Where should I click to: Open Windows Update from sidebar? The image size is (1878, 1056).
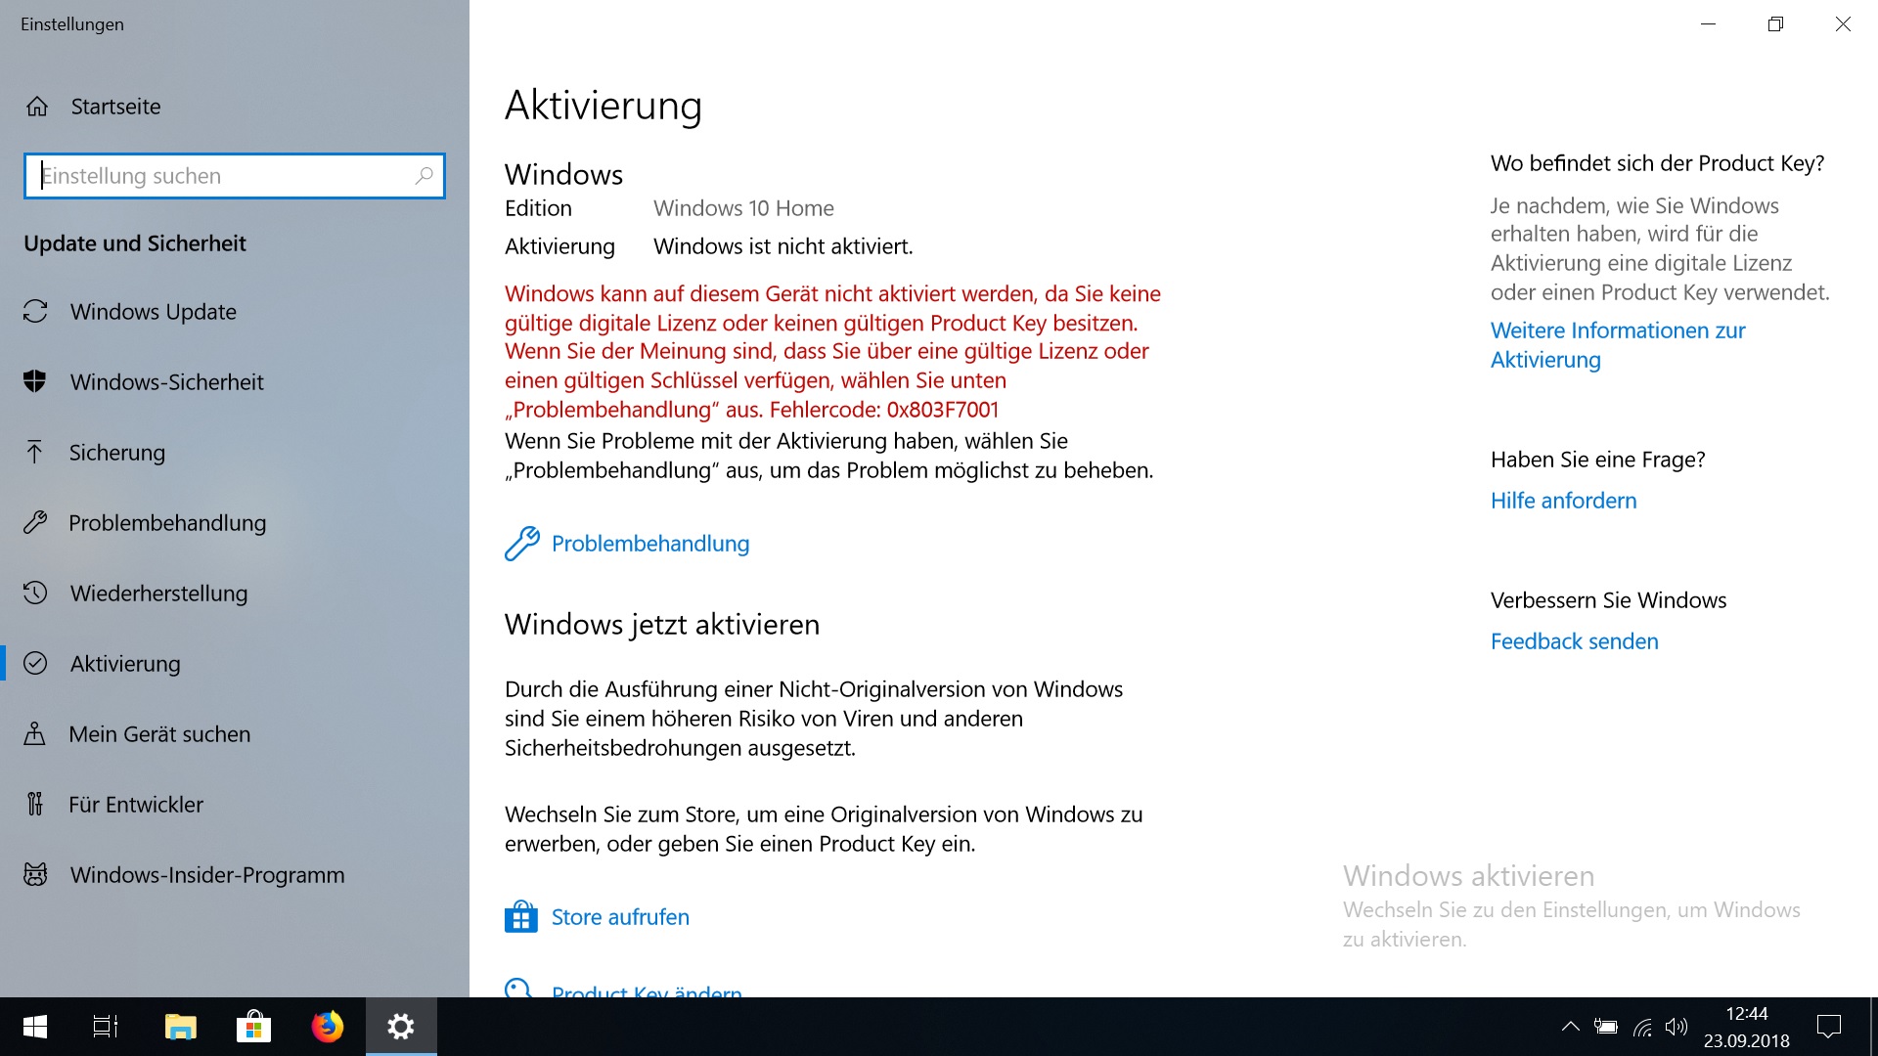tap(153, 312)
